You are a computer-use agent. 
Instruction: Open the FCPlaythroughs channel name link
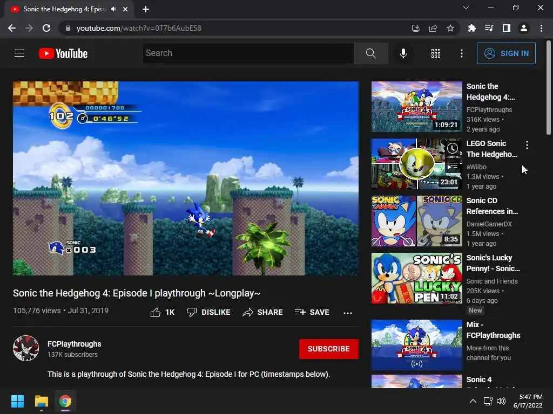75,344
